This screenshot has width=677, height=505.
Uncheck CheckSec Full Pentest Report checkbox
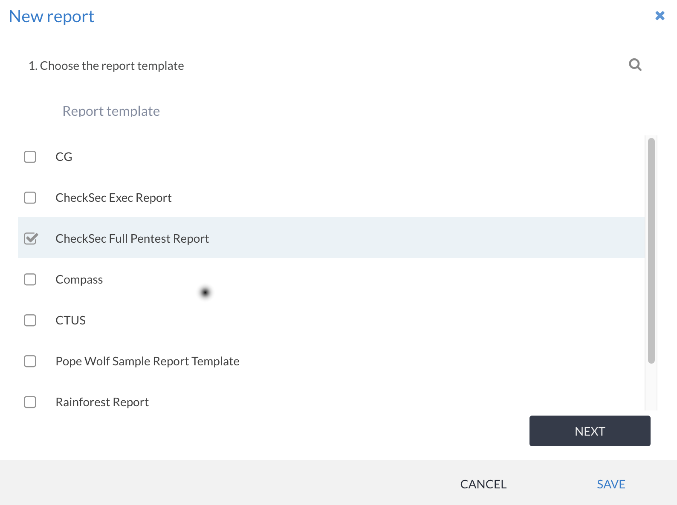point(31,238)
